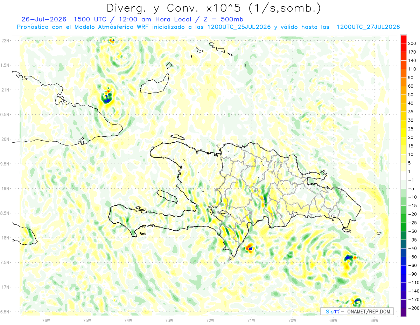
Task: Click the positive 25 color scale value
Action: (x=411, y=129)
